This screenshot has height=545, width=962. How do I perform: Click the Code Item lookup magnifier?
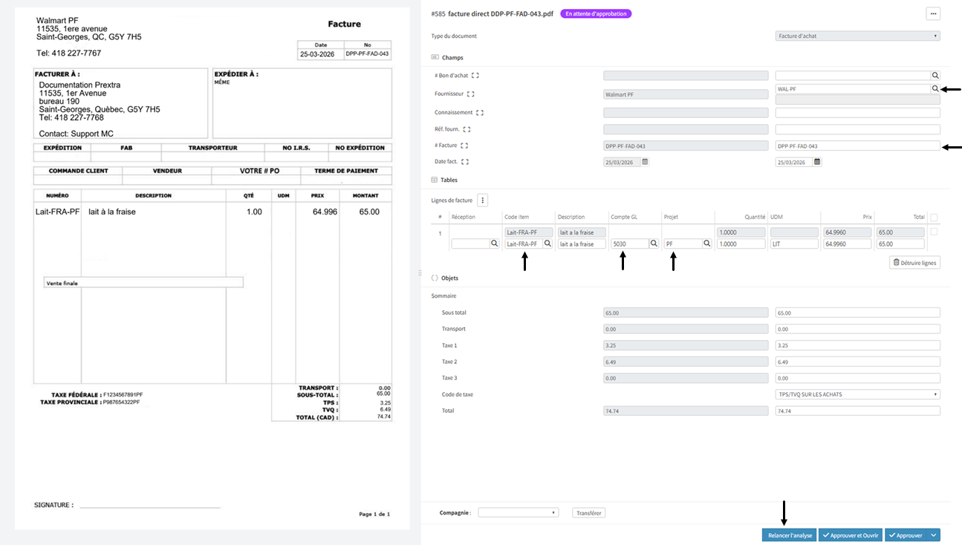click(547, 244)
